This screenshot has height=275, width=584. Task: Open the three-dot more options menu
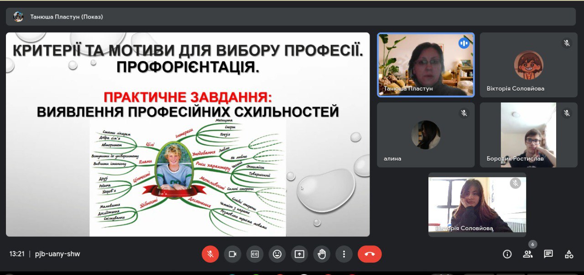click(344, 254)
